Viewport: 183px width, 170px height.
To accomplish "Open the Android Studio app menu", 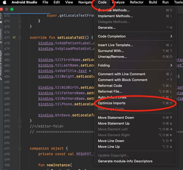I will click(x=24, y=2).
